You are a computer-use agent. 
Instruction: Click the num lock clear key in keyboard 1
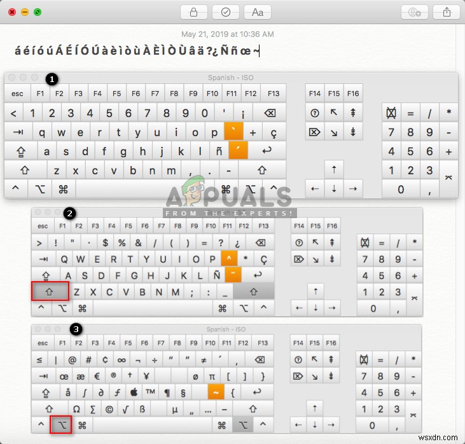(391, 113)
